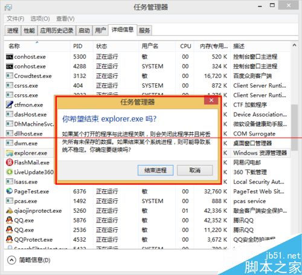The image size is (302, 275).
Task: Switch to the 服务 tab
Action: tap(144, 30)
